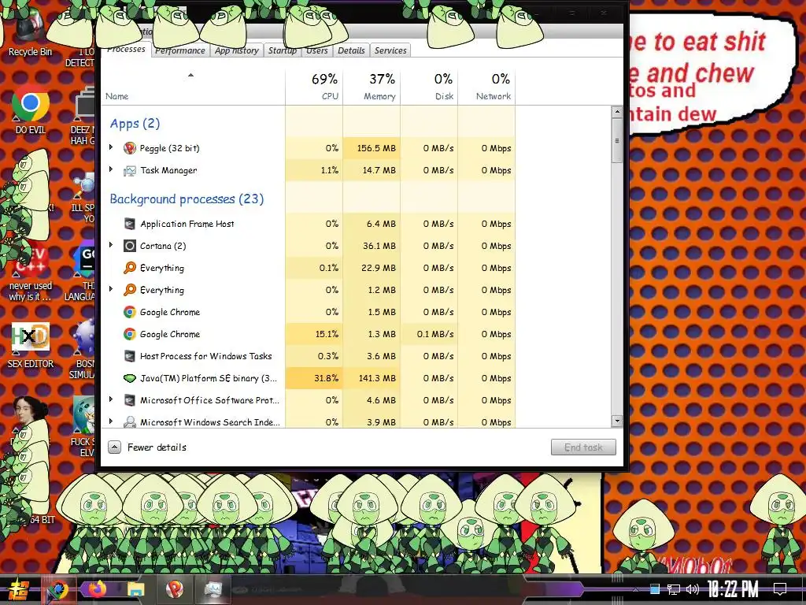Click the scrollbar down arrow
The height and width of the screenshot is (605, 806).
[617, 421]
